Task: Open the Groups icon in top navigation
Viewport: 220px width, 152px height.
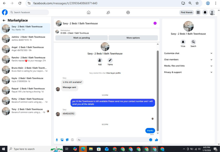Action: [128, 12]
